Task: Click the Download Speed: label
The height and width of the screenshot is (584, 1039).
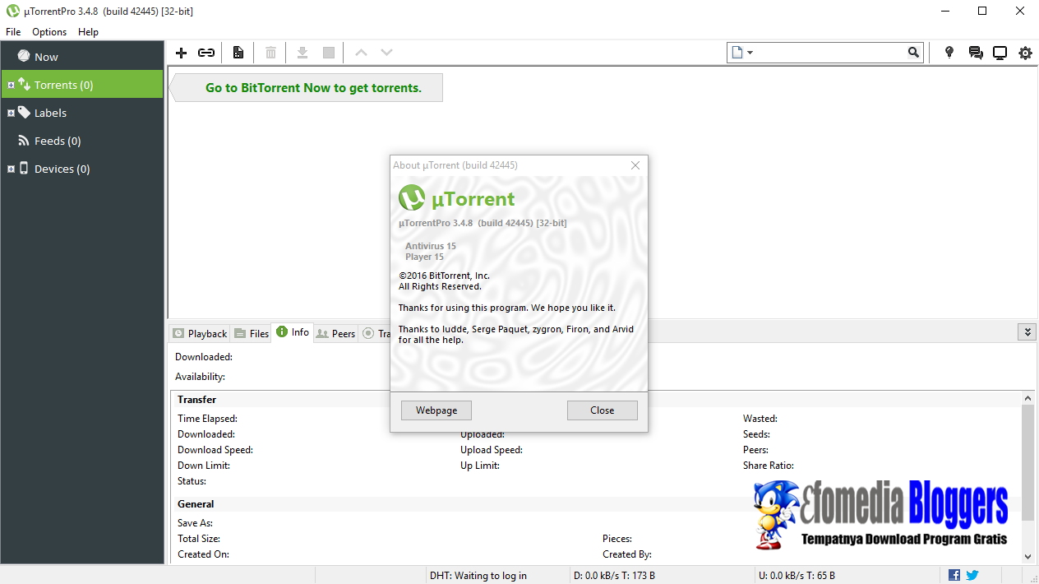Action: pyautogui.click(x=215, y=450)
